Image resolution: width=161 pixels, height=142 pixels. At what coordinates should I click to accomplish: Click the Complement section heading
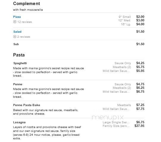(26, 4)
